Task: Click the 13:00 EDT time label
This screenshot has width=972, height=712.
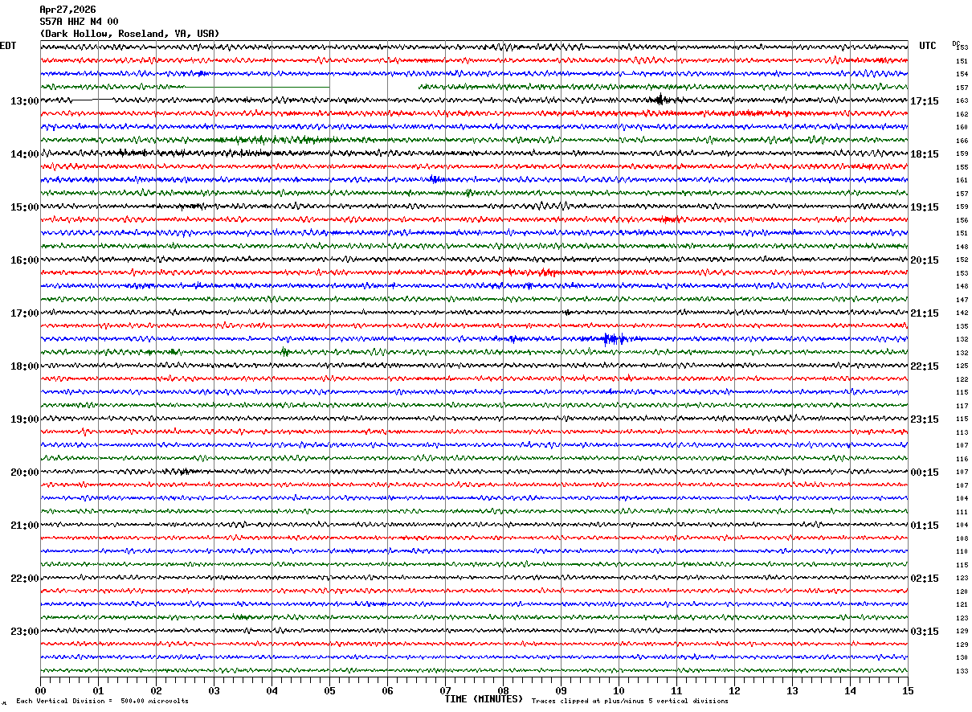Action: pos(24,101)
